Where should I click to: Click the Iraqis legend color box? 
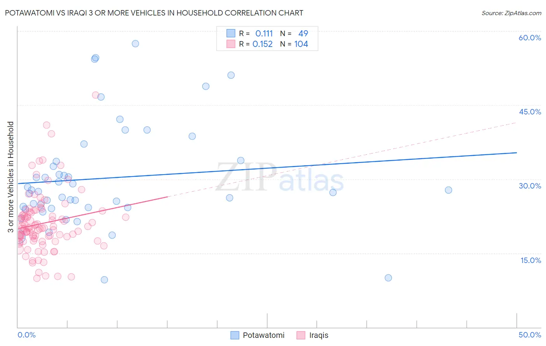[301, 335]
